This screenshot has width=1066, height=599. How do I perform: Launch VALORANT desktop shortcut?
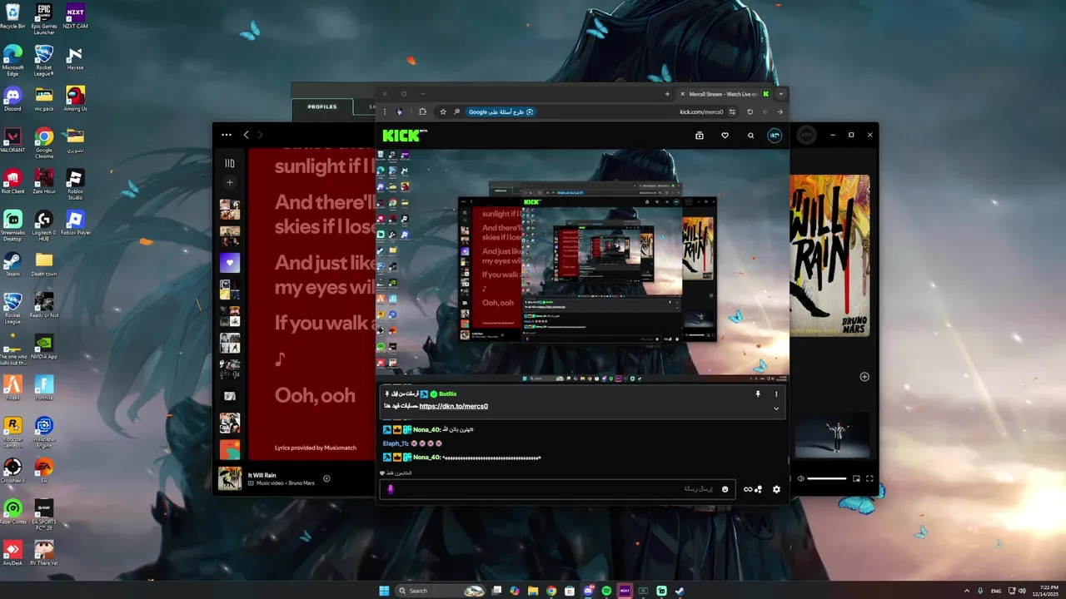(12, 140)
